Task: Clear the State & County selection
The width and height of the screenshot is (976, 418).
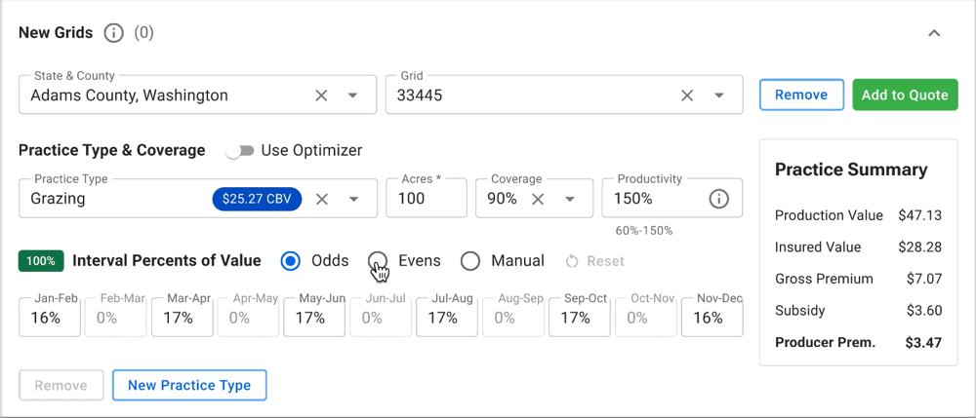Action: point(321,95)
